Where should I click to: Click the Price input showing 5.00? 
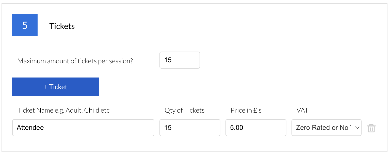click(x=256, y=128)
